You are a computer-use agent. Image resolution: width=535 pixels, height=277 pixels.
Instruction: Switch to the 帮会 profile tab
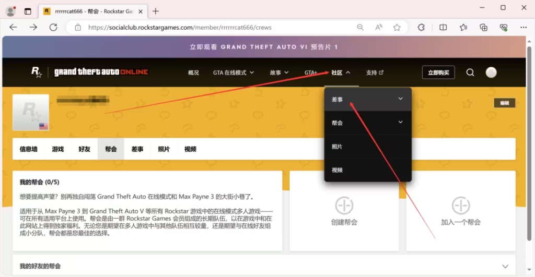pyautogui.click(x=111, y=149)
